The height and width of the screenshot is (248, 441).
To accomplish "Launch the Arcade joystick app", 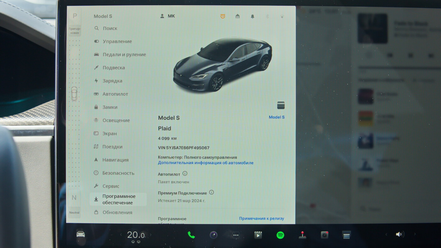I will 302,235.
